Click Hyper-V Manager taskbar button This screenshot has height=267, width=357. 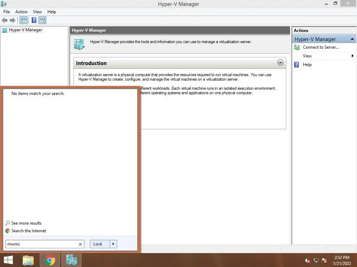coord(71,260)
